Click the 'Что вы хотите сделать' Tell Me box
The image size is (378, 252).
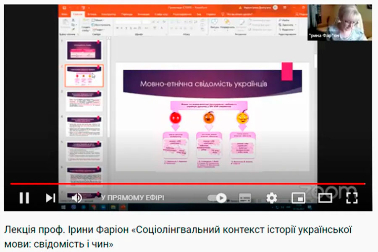(237, 14)
